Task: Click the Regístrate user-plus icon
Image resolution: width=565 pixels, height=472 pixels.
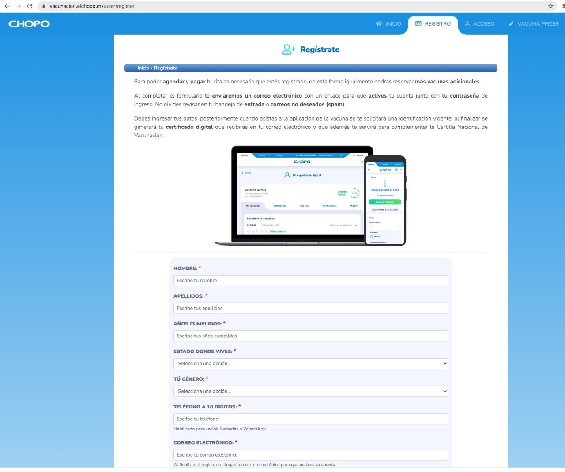Action: coord(289,49)
